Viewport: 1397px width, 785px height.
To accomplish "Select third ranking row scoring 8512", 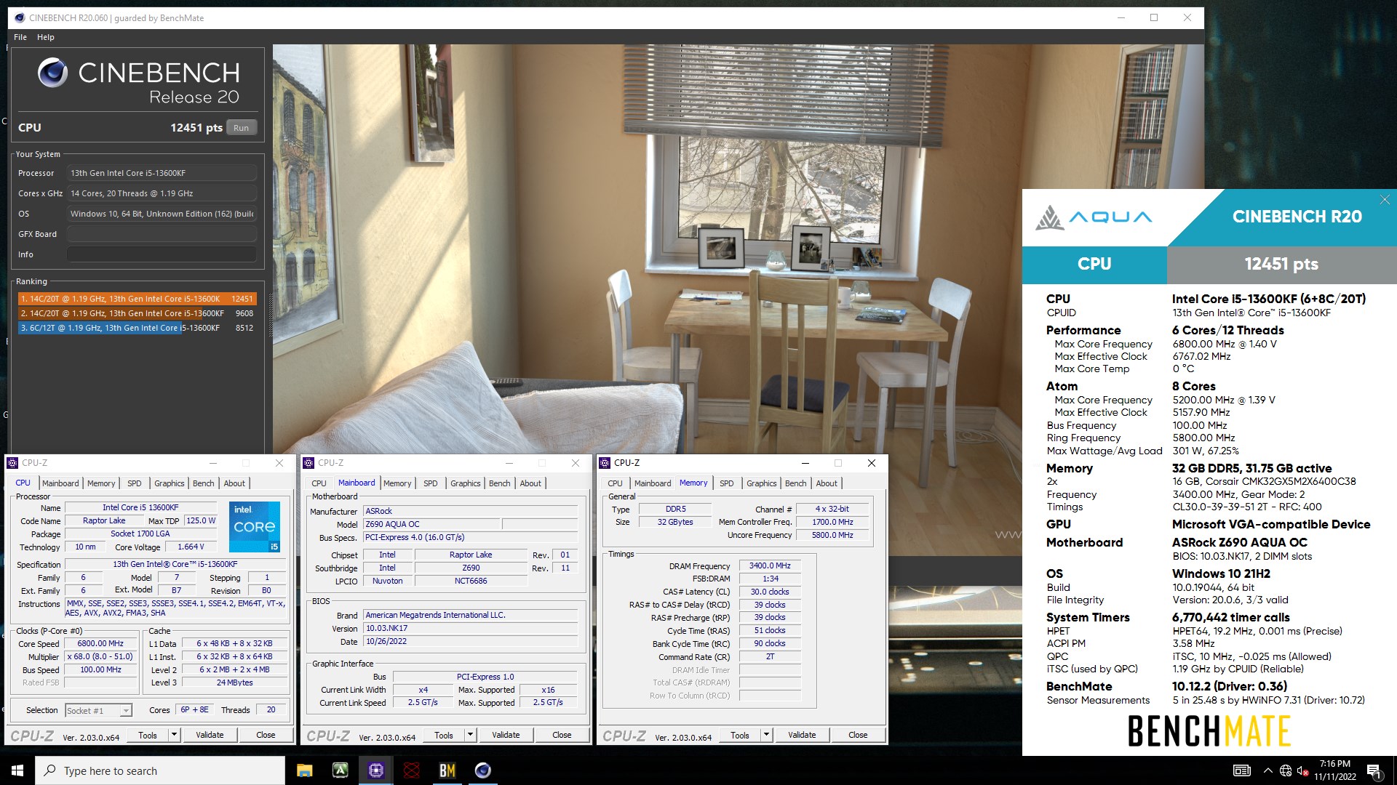I will point(137,328).
